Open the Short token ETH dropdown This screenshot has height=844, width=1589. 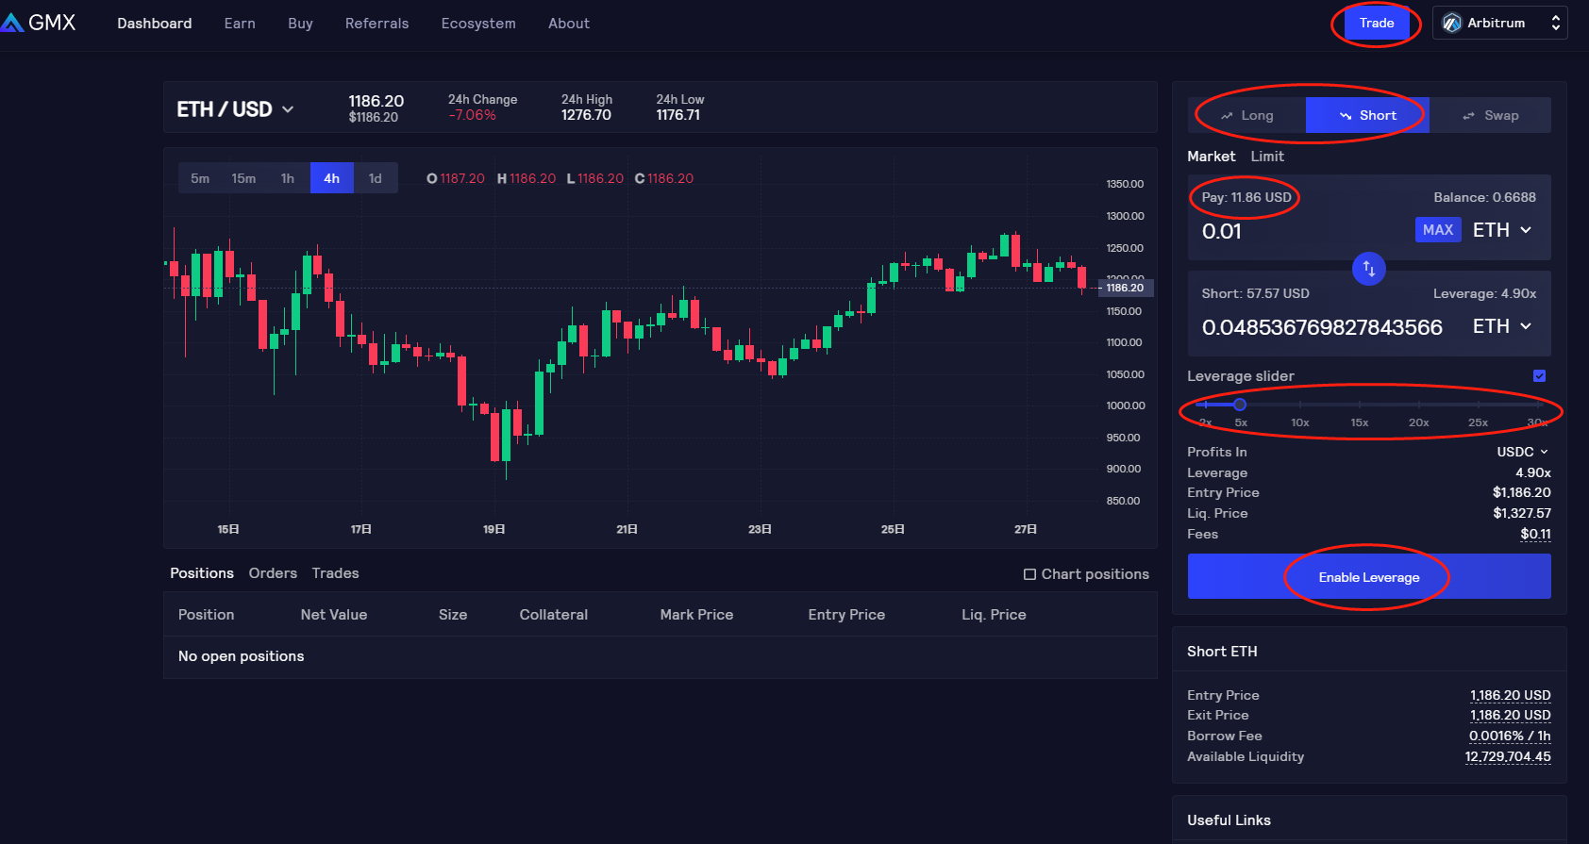(1501, 326)
